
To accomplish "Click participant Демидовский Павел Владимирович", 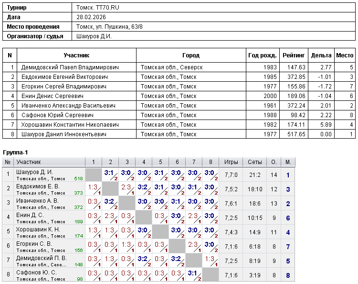I will (70, 67).
